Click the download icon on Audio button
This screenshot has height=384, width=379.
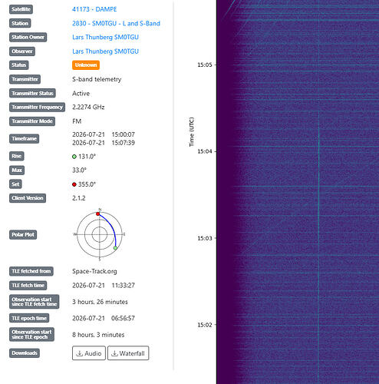point(80,353)
